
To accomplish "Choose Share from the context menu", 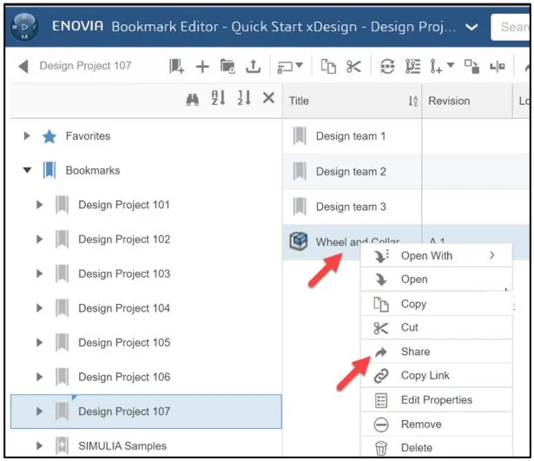I will click(415, 352).
